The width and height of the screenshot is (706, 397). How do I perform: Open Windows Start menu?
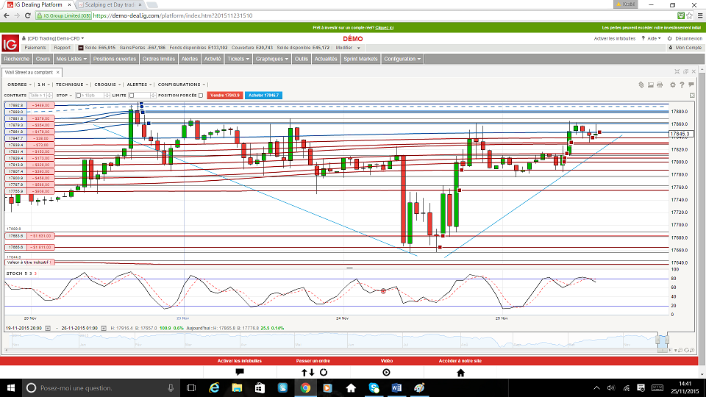click(11, 387)
